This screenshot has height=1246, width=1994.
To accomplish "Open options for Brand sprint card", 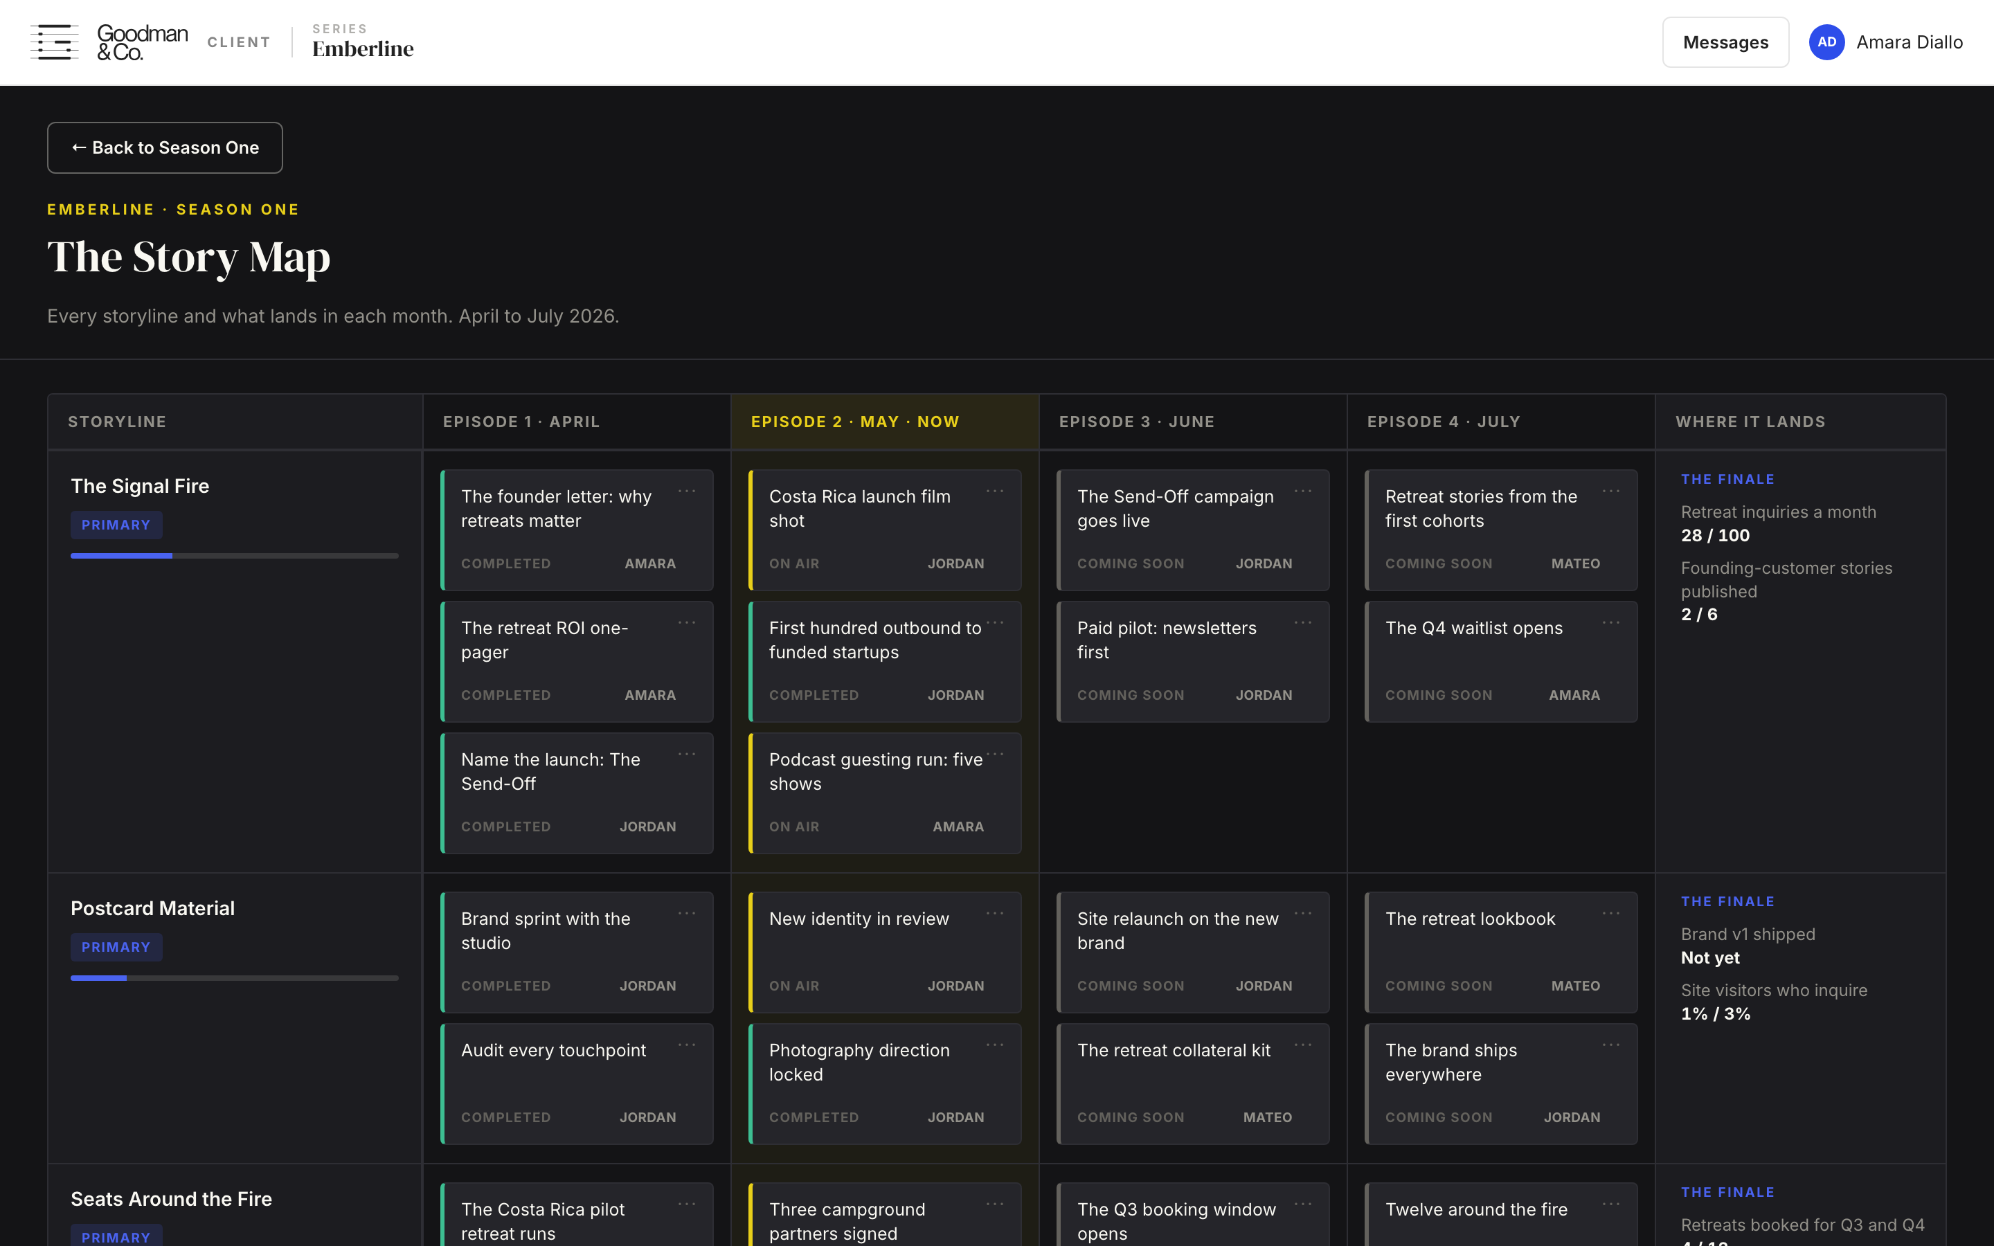I will (686, 913).
